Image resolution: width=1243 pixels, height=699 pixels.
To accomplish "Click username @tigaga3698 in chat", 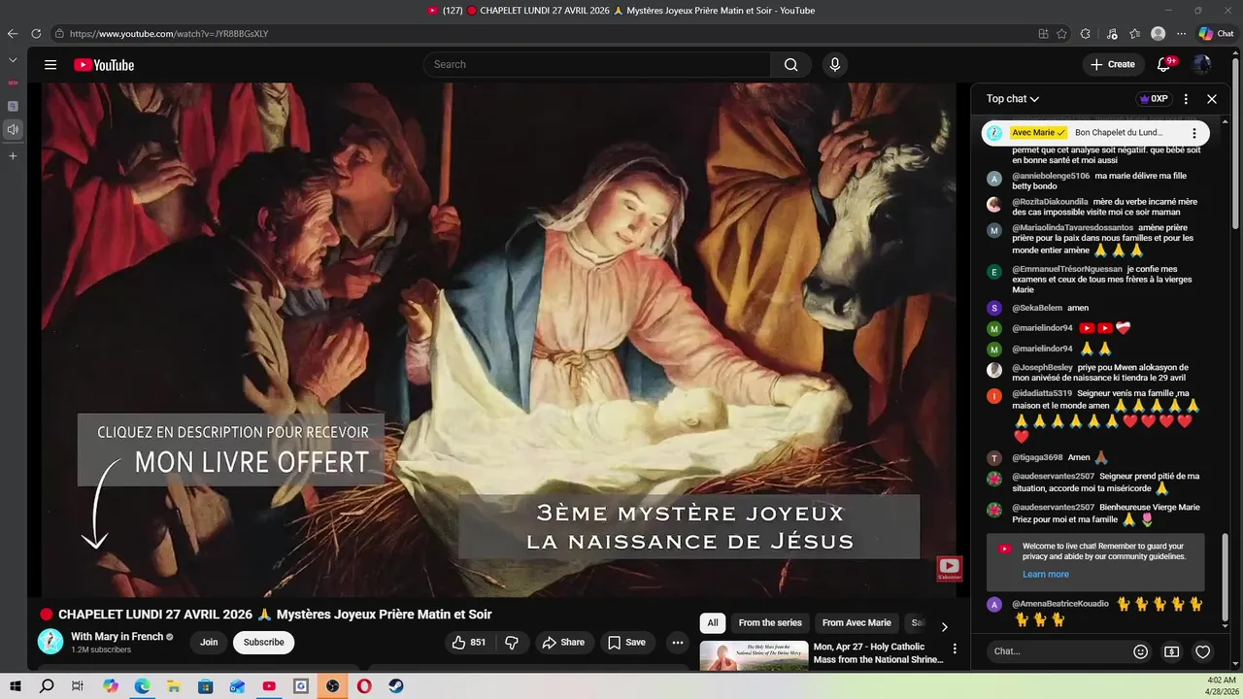I will [1037, 457].
